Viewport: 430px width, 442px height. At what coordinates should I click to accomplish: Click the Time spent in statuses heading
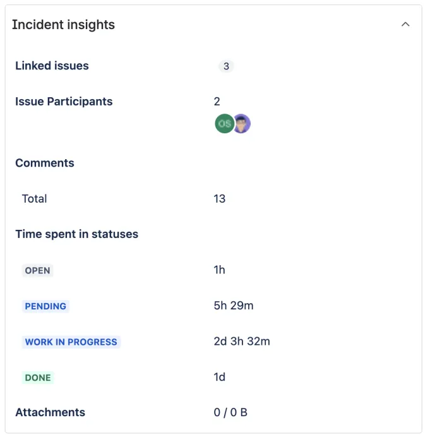76,234
